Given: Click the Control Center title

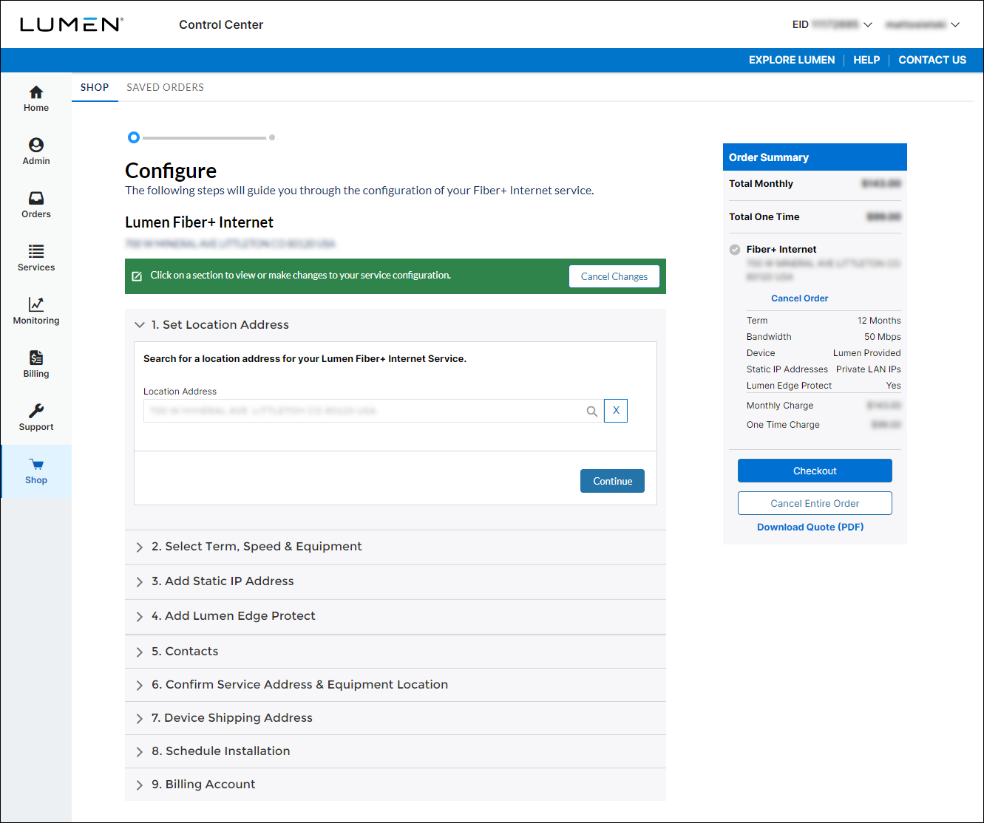Looking at the screenshot, I should [x=221, y=24].
